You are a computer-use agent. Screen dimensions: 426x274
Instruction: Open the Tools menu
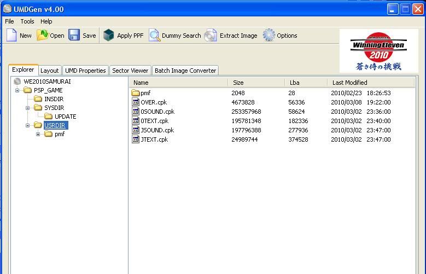(x=27, y=21)
